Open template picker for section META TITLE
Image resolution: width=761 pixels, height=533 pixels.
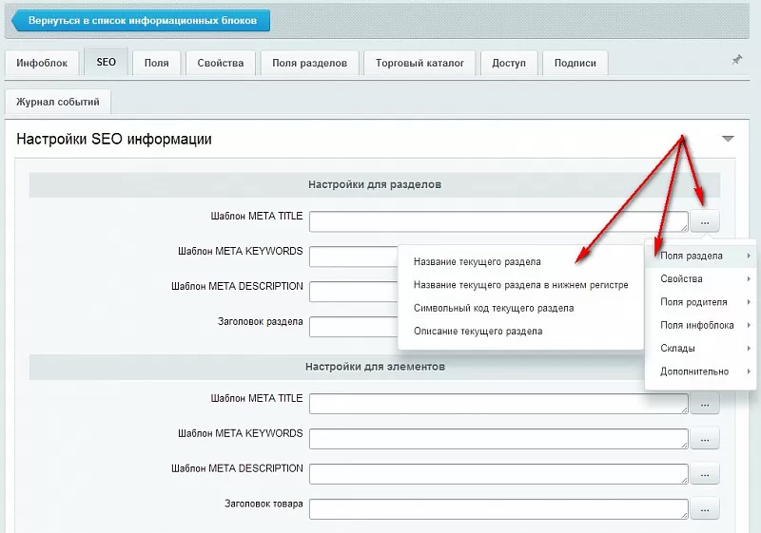click(705, 221)
